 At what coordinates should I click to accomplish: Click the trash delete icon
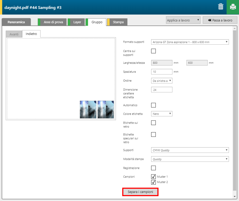tap(221, 7)
